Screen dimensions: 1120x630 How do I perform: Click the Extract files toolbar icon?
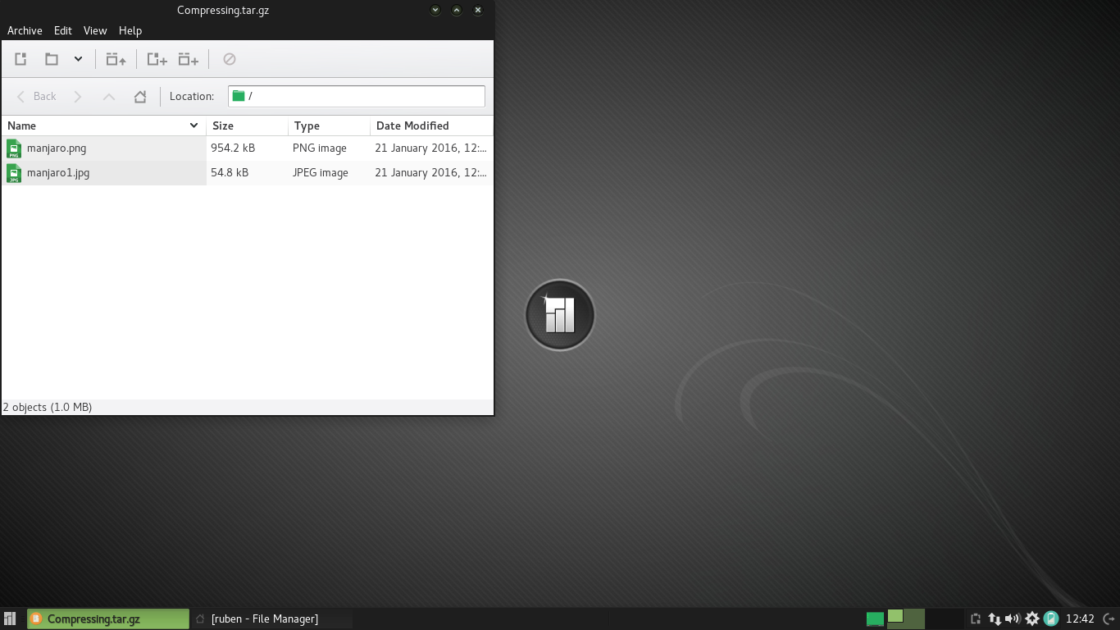pyautogui.click(x=116, y=59)
